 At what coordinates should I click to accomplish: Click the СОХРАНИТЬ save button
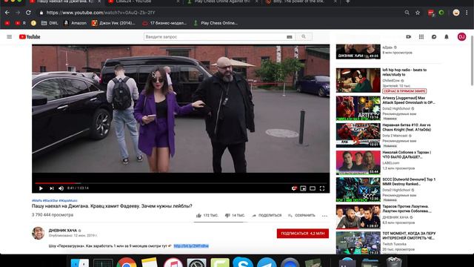(301, 216)
